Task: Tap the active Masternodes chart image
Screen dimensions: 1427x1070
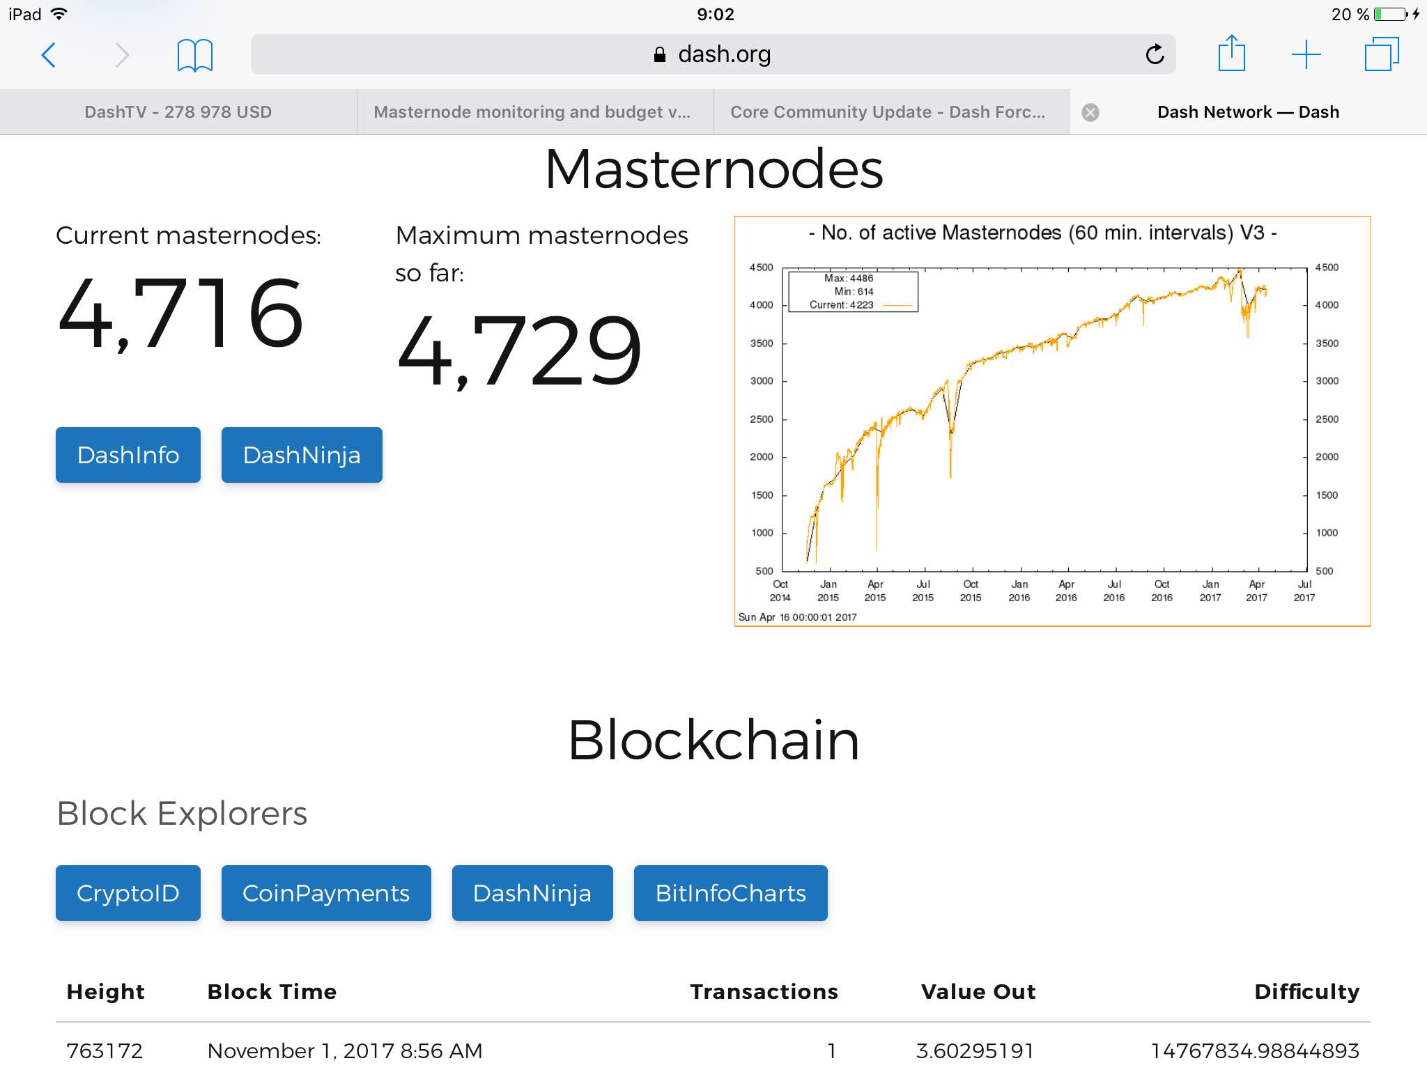Action: pyautogui.click(x=1053, y=421)
